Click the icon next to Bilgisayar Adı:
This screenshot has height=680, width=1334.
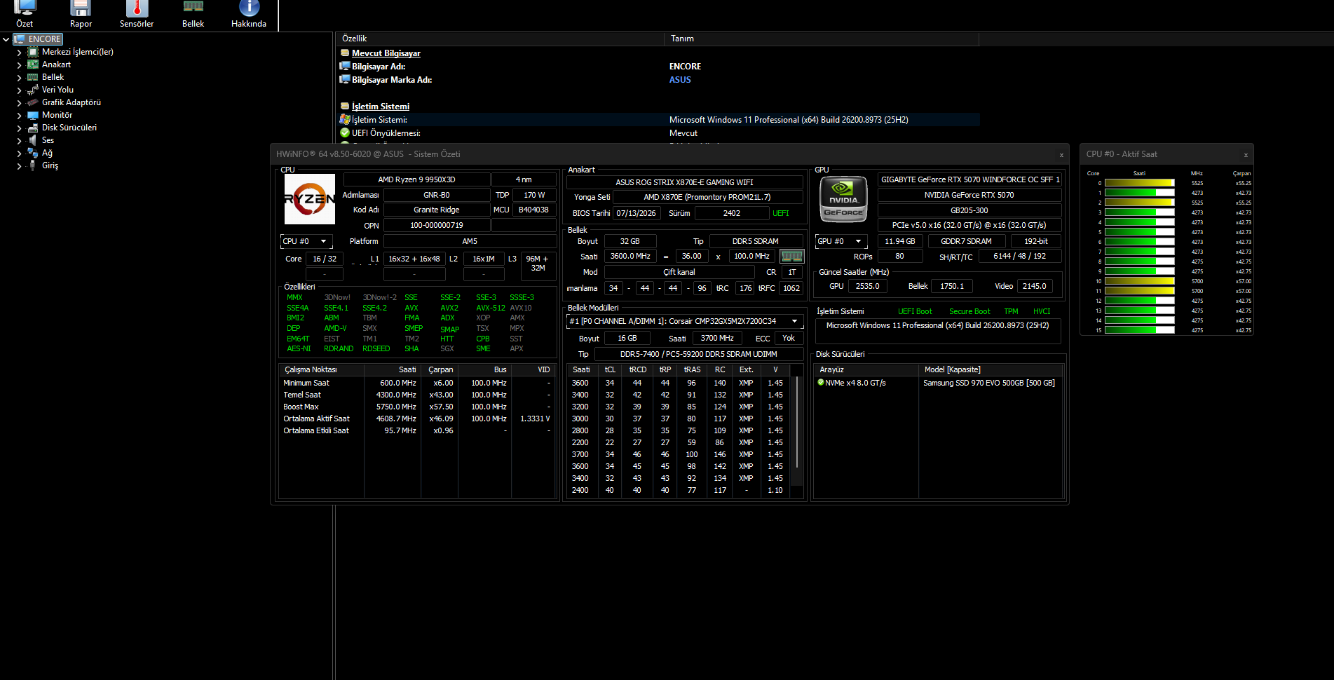[x=345, y=67]
